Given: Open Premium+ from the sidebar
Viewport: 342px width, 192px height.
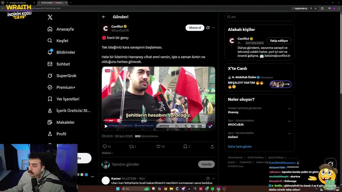Looking at the screenshot, I should click(61, 87).
